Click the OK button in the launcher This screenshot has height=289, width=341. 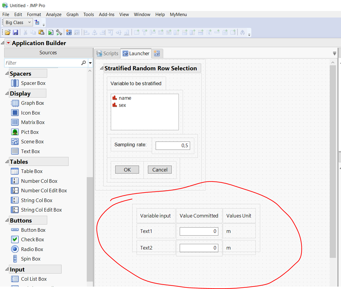coord(127,169)
